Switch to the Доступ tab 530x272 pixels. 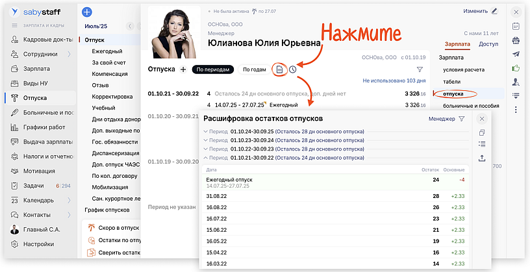coord(488,44)
